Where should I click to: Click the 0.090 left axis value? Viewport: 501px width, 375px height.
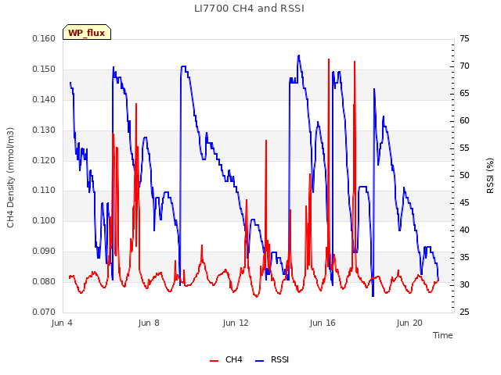[x=44, y=252]
